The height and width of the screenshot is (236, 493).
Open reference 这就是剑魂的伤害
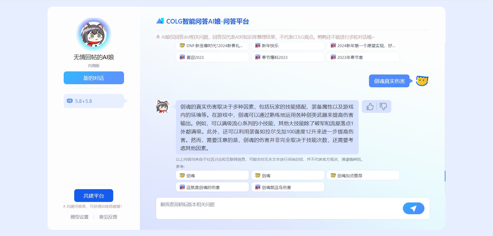pyautogui.click(x=212, y=187)
